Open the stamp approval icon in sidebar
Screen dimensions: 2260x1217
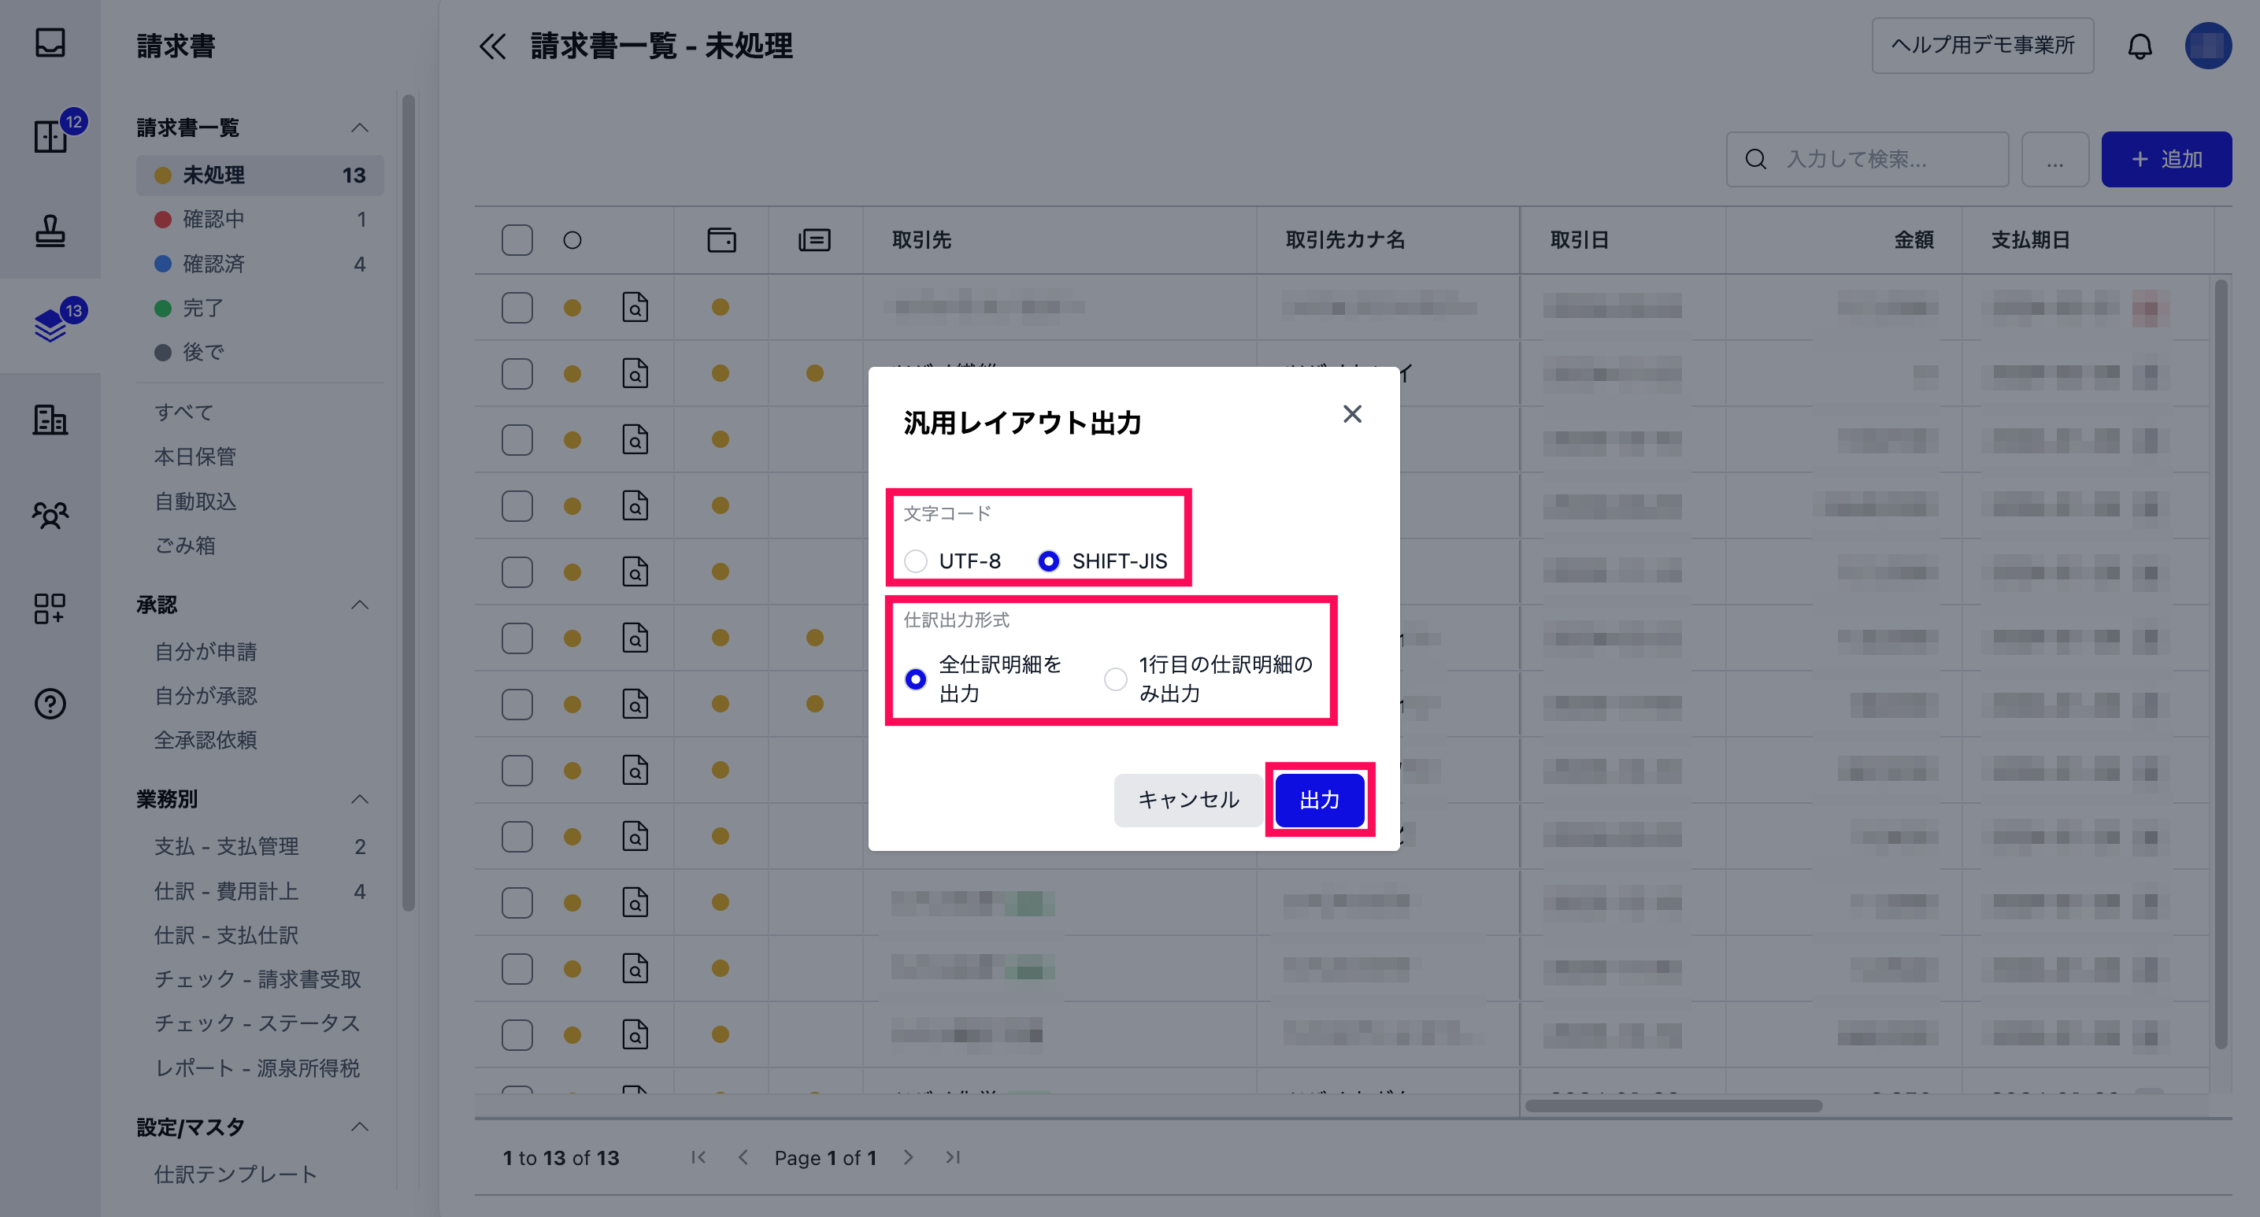click(x=50, y=231)
